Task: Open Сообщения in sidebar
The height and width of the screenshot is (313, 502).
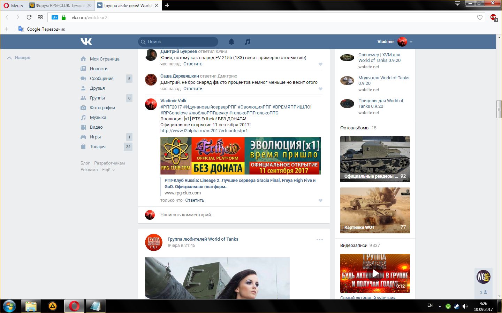Action: (x=102, y=79)
